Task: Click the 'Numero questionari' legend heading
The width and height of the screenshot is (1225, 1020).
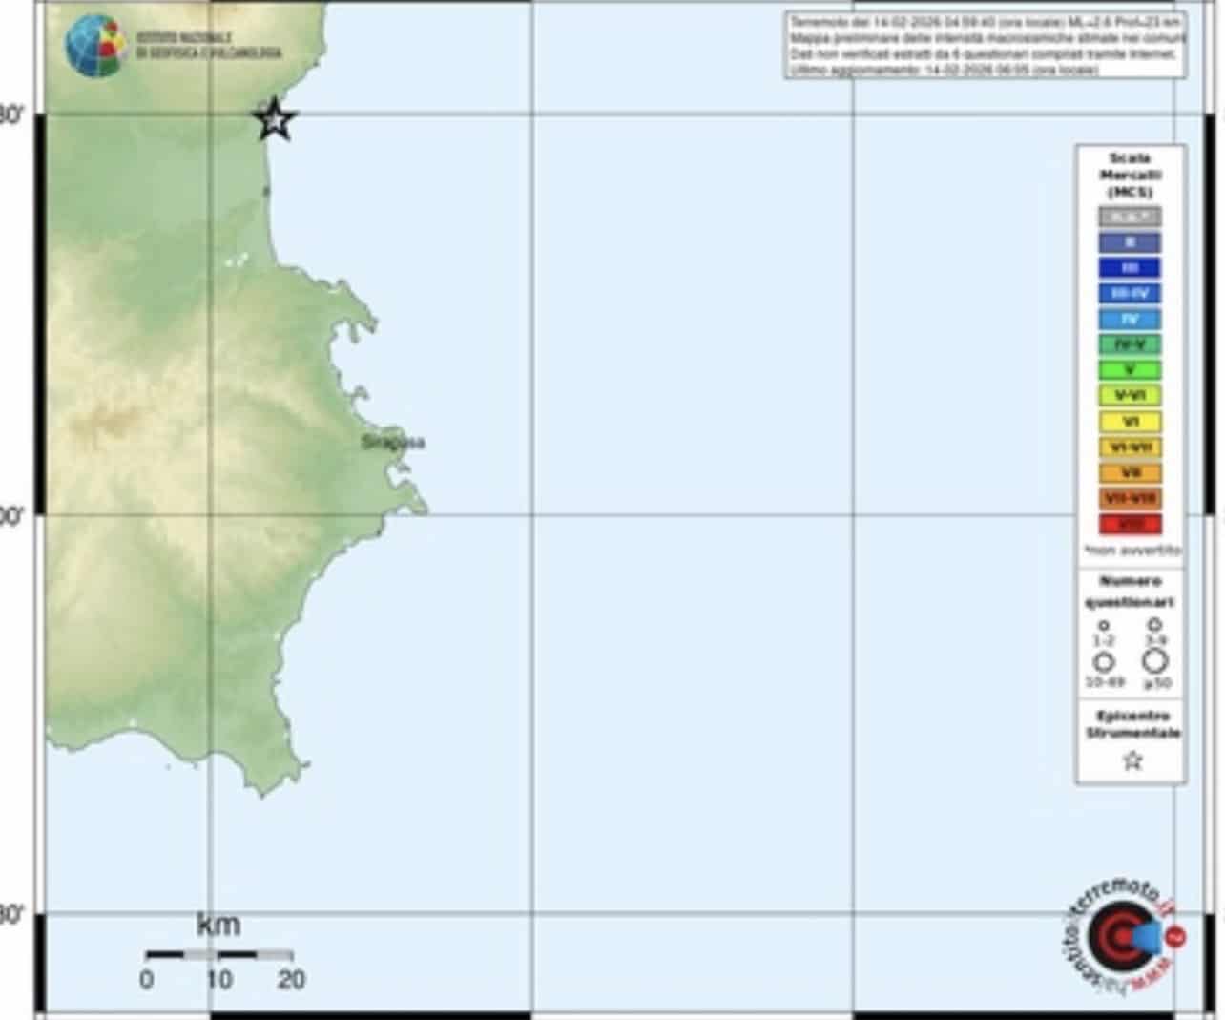Action: [x=1131, y=592]
